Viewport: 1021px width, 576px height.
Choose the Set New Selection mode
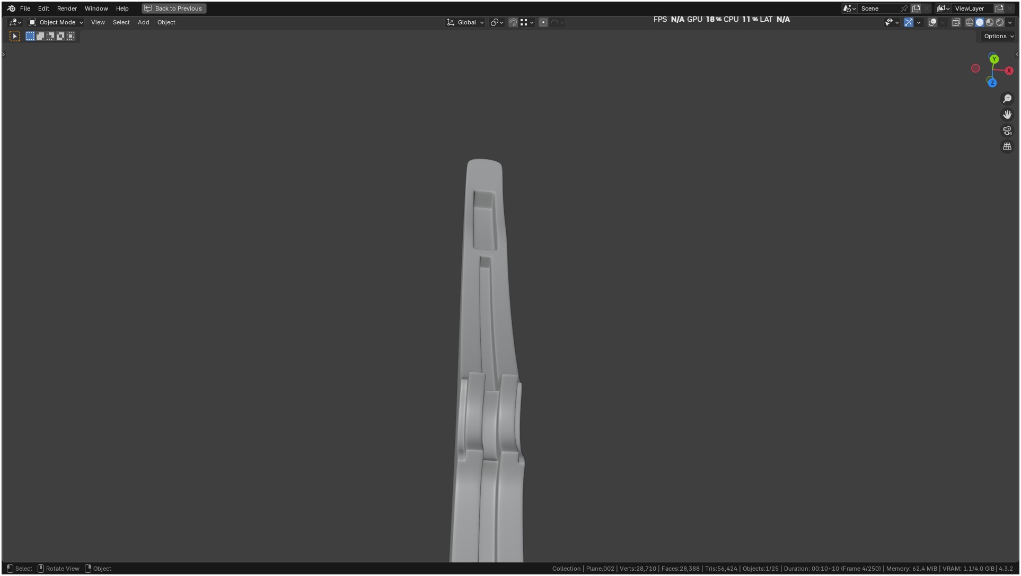coord(30,36)
